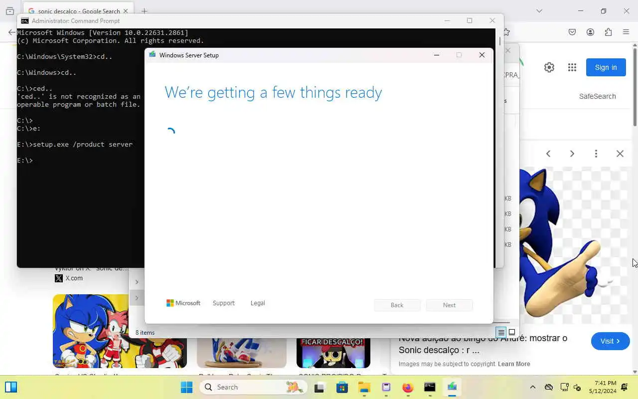Switch File Explorer to details view icon
The width and height of the screenshot is (638, 399).
[501, 332]
